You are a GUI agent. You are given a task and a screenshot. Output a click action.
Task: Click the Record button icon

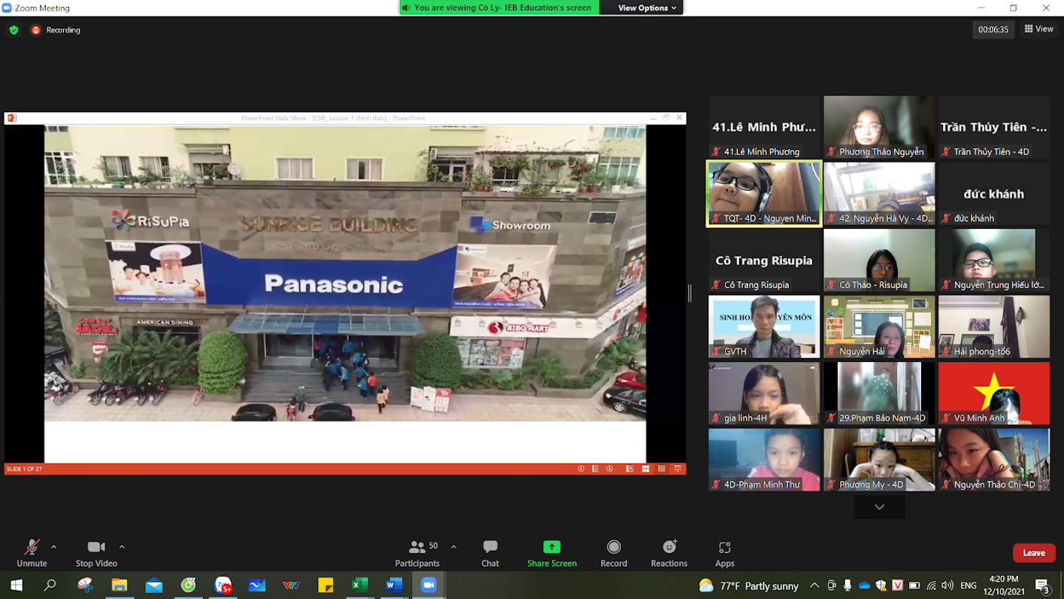(x=614, y=547)
